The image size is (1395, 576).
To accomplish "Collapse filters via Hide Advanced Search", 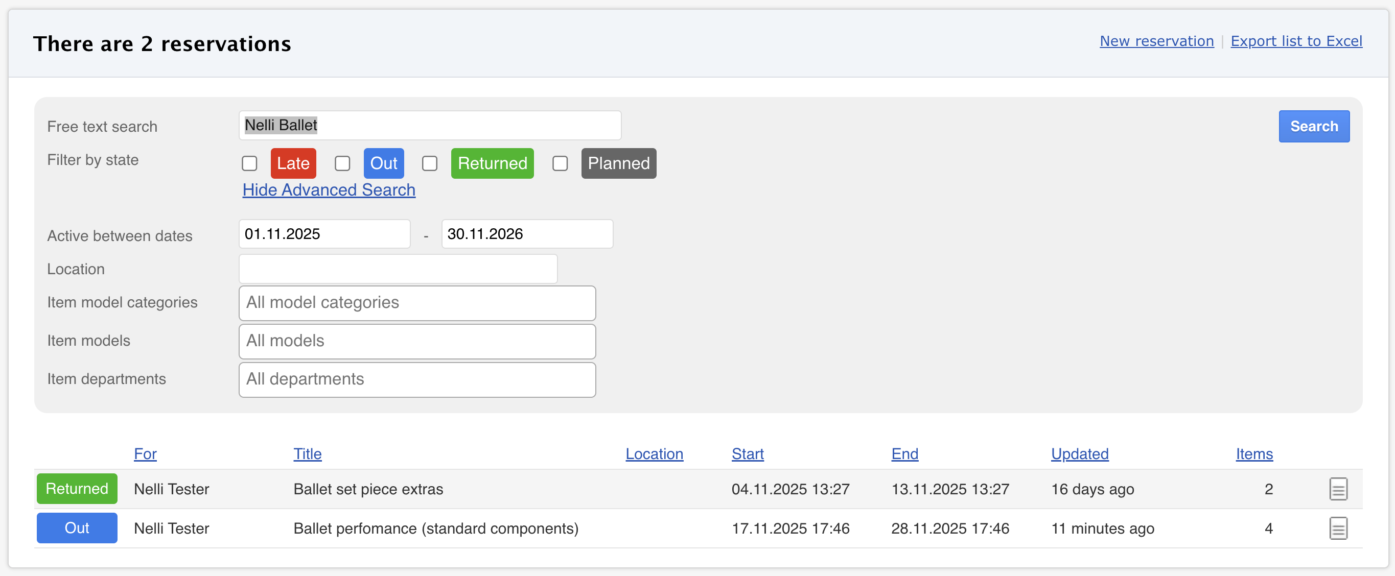I will coord(329,190).
